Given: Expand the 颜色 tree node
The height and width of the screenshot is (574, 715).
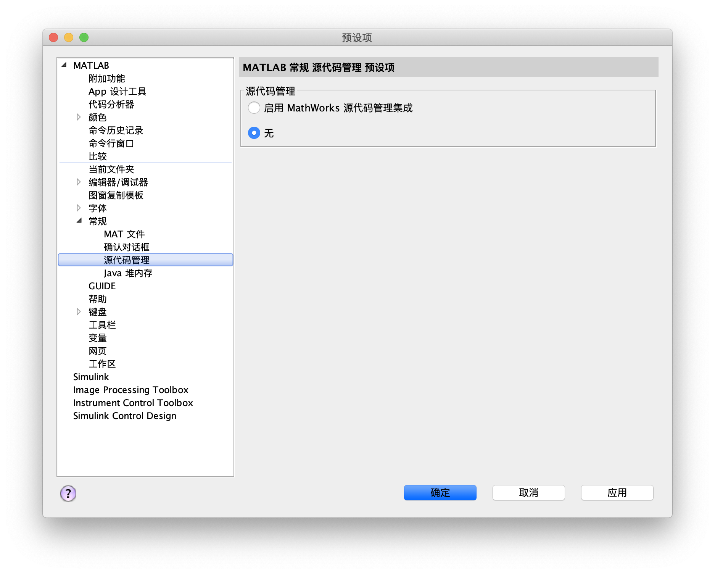Looking at the screenshot, I should 79,117.
